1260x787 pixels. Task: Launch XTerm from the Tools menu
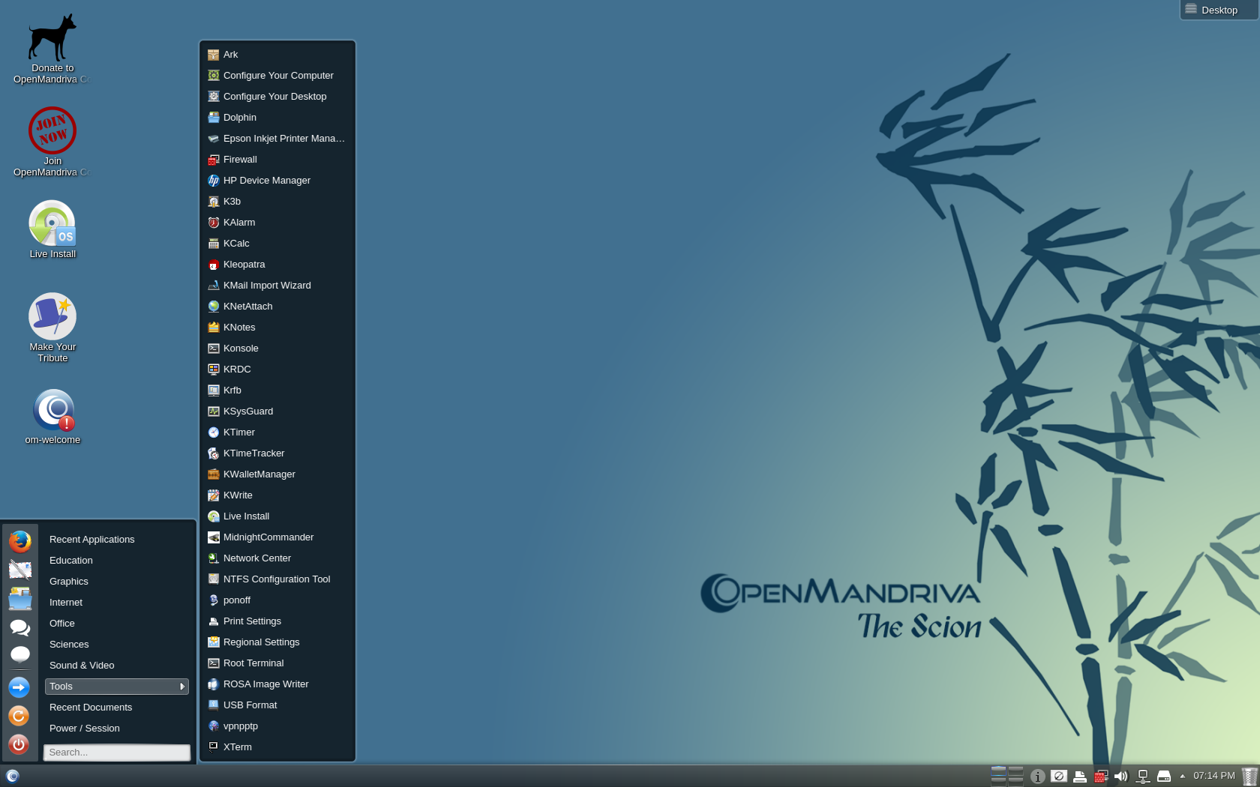[x=277, y=747]
